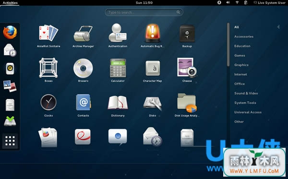
Task: Open Files cabinet icon in the dash
Action: pos(10,105)
